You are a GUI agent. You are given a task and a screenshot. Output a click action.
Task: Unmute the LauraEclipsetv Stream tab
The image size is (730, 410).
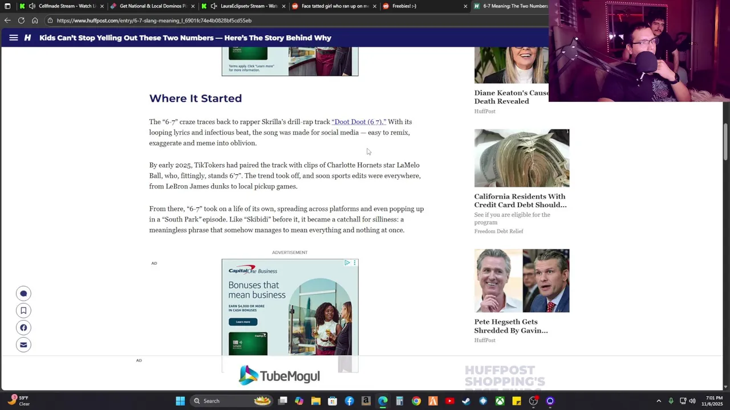coord(214,6)
